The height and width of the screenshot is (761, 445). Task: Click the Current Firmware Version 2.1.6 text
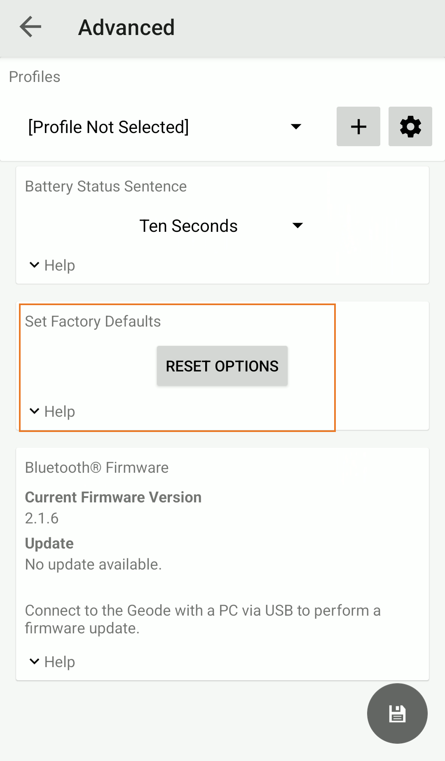coord(42,518)
